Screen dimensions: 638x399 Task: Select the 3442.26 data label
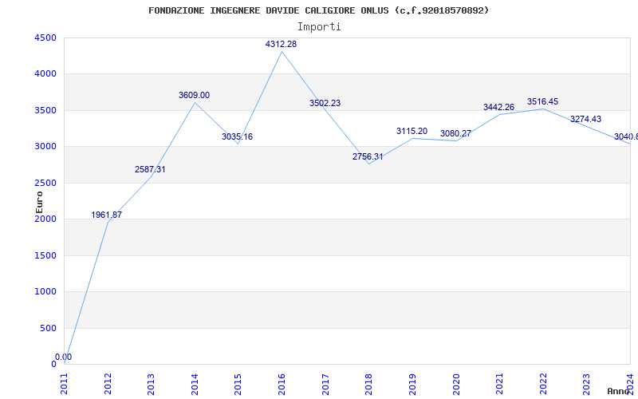tap(499, 108)
